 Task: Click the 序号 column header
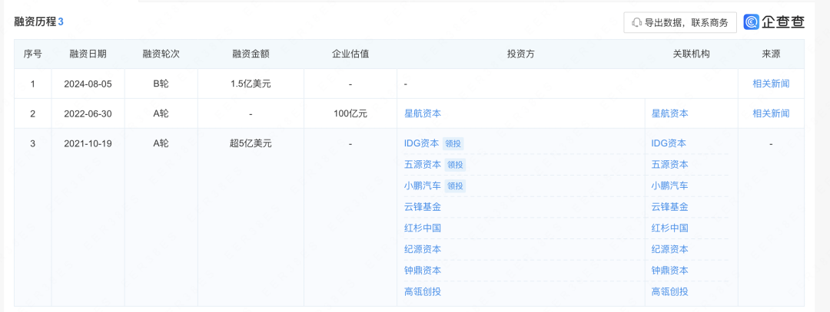pyautogui.click(x=33, y=54)
